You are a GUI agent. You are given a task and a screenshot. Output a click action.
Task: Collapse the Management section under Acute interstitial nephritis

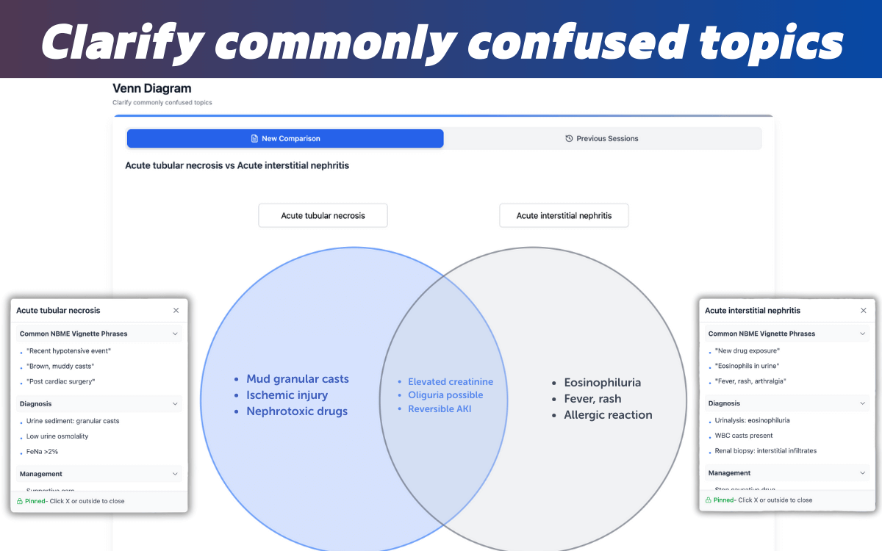pos(863,473)
